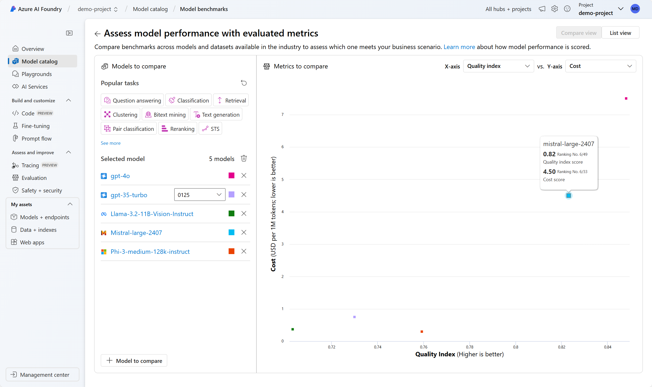This screenshot has width=652, height=387.
Task: Click the Overview icon in the sidebar
Action: click(x=15, y=49)
